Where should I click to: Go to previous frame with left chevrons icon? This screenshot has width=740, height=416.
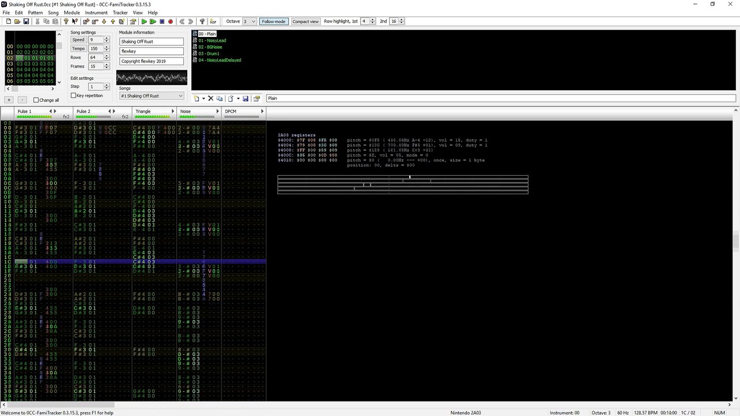[x=182, y=21]
